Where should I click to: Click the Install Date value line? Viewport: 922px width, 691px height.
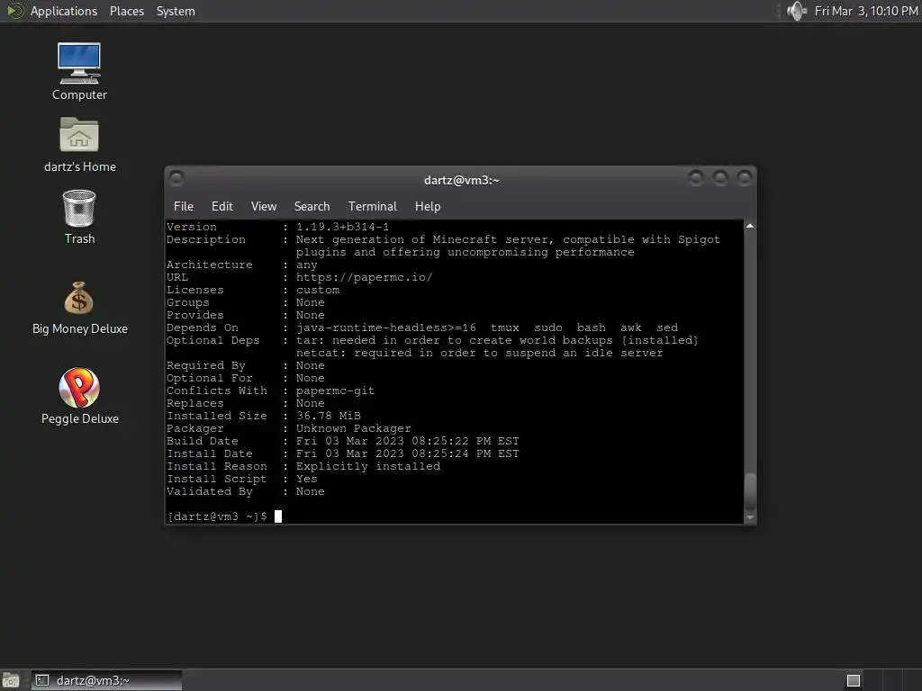coord(408,453)
